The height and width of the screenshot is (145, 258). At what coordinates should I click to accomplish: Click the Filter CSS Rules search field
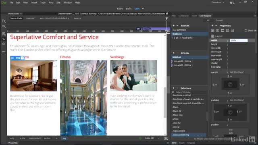coord(189,92)
